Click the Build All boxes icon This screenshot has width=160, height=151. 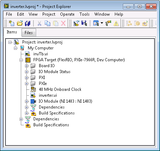coord(129,23)
